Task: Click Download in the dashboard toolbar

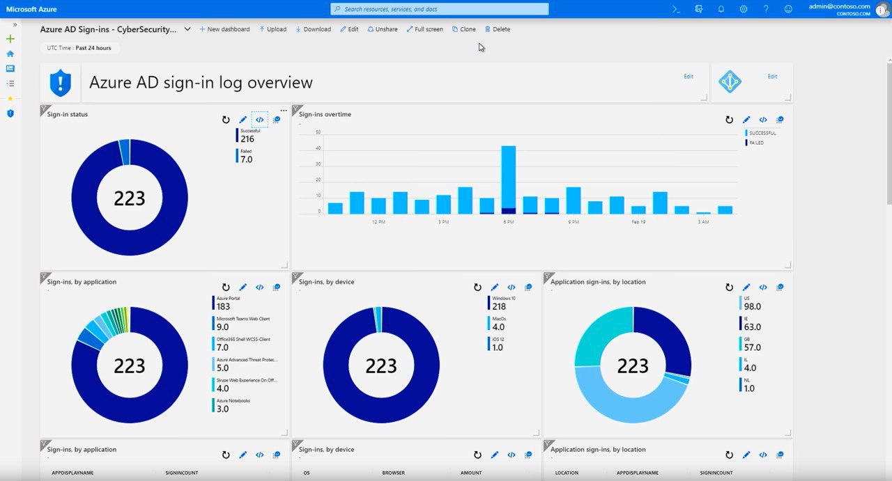Action: pos(313,29)
